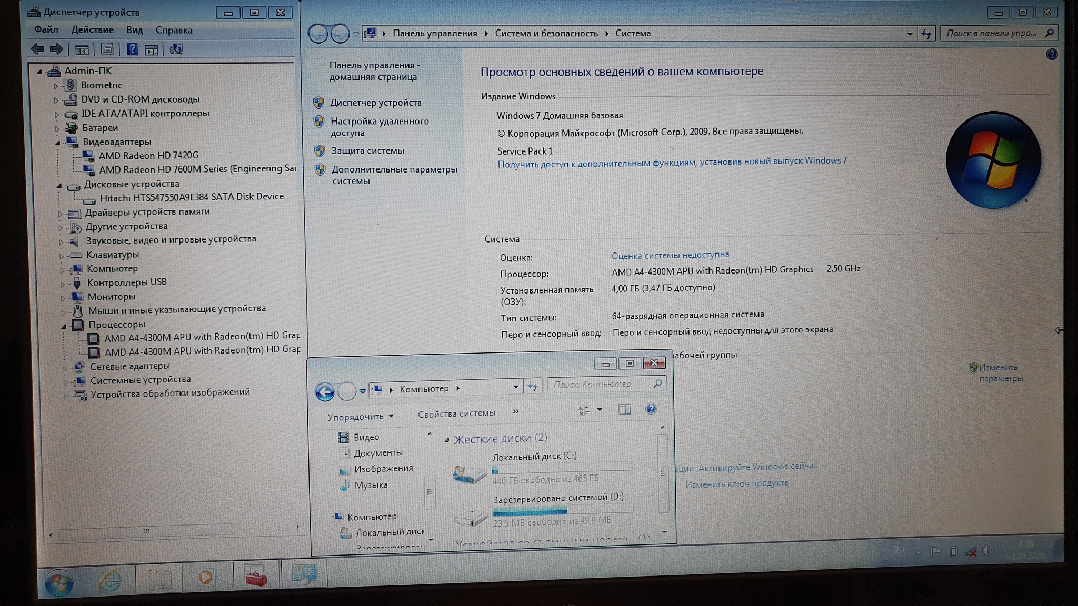
Task: Click the speaker volume icon in the tray
Action: [x=986, y=551]
